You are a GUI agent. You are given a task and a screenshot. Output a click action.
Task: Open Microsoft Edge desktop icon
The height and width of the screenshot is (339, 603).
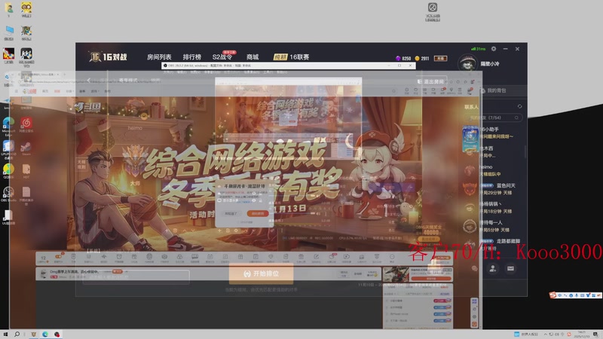coord(8,127)
